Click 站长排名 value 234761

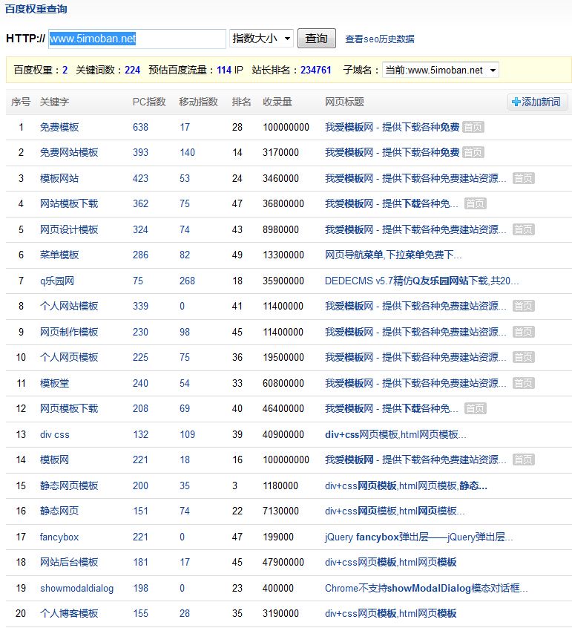[x=315, y=71]
